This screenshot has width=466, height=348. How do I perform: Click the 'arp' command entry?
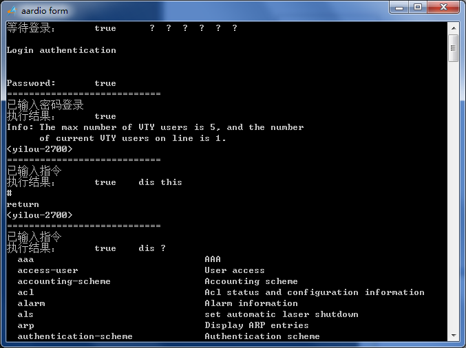coord(25,325)
